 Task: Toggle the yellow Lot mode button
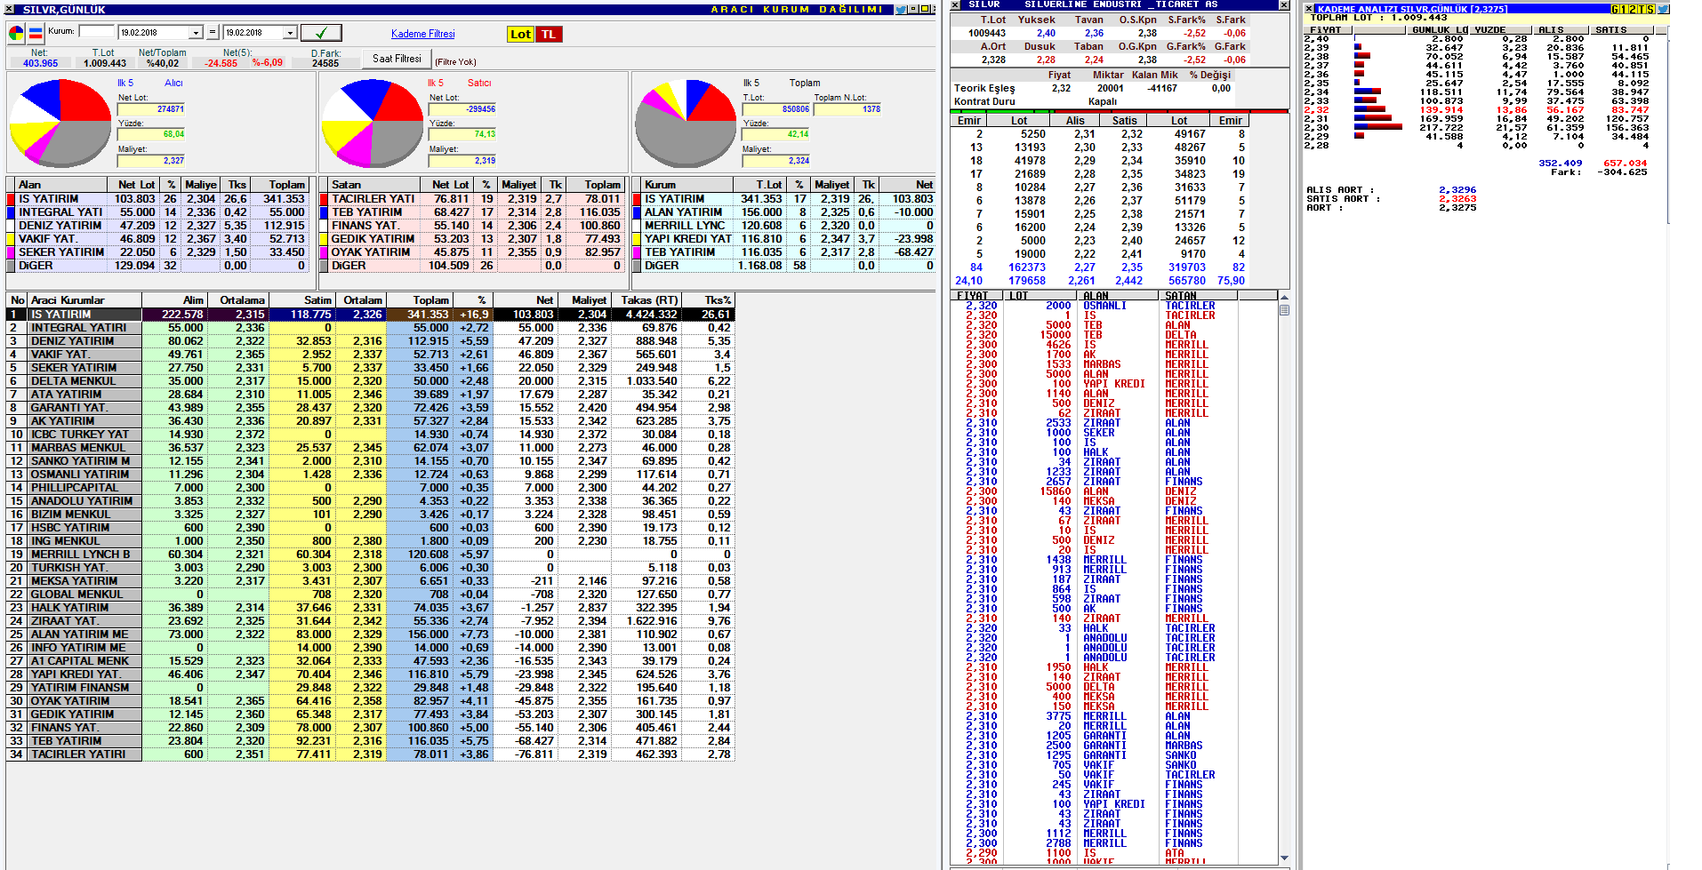pos(520,35)
